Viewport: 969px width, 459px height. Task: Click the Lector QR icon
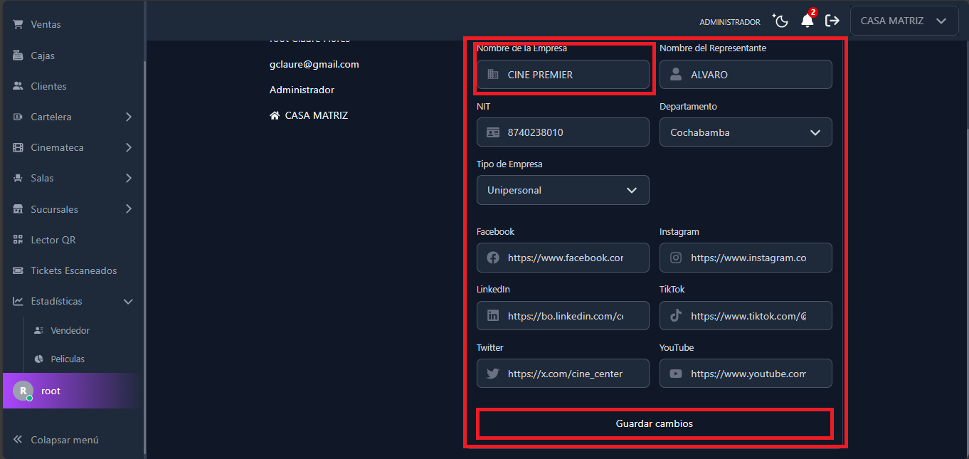point(18,240)
